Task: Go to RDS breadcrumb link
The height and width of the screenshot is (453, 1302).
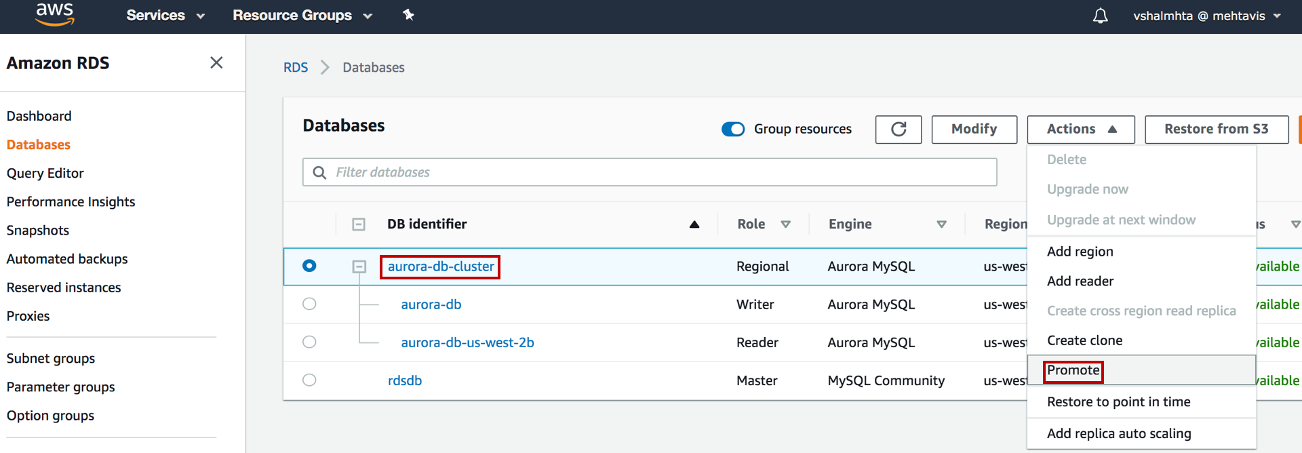Action: (296, 67)
